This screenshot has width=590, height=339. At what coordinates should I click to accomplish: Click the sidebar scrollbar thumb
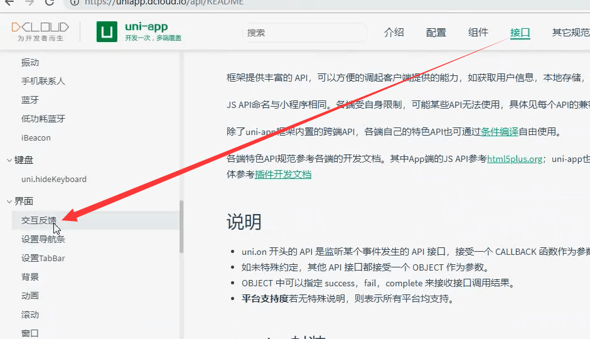pos(181,227)
